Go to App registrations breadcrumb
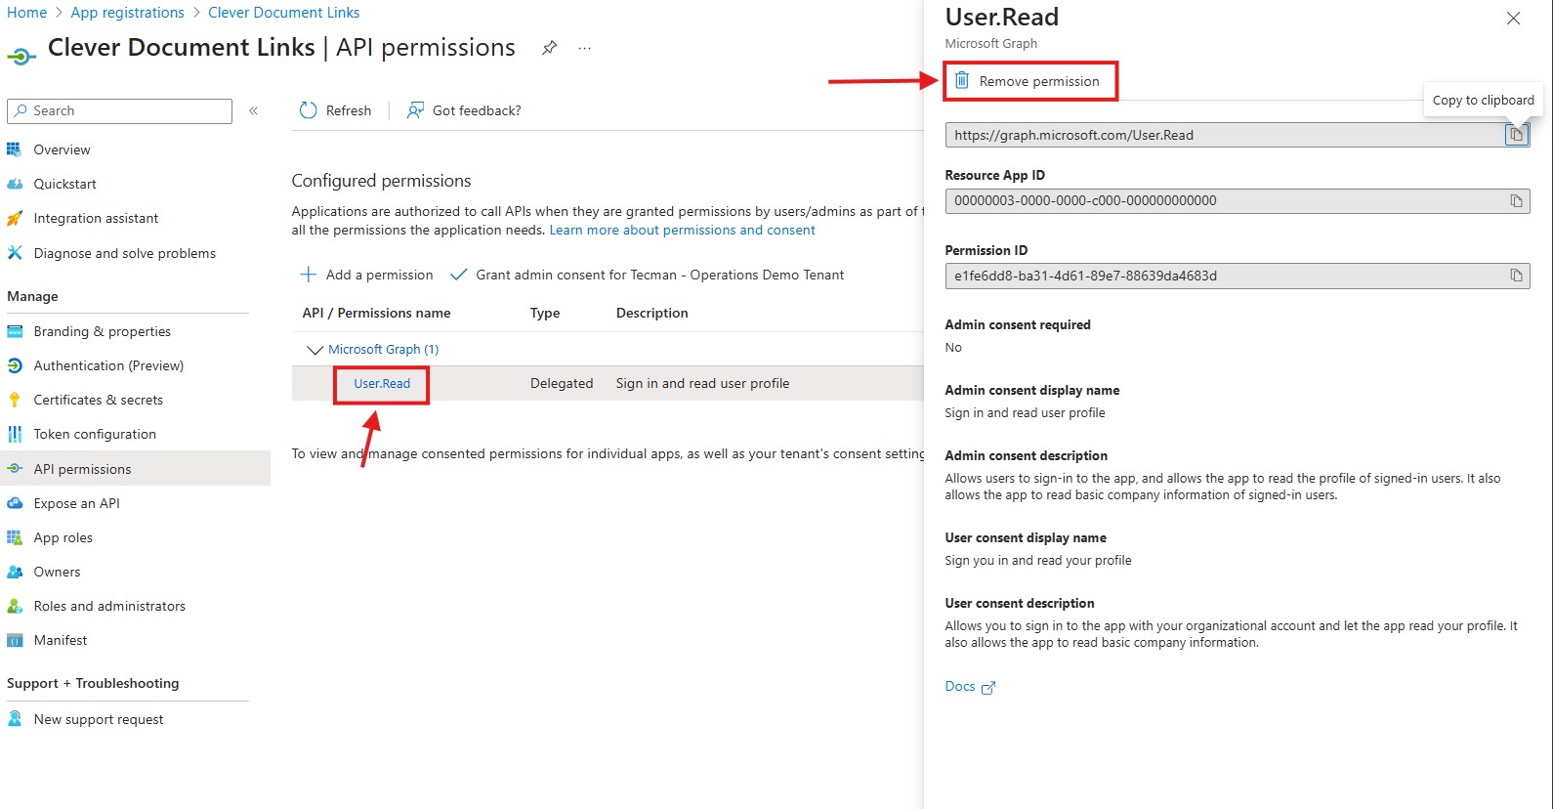The width and height of the screenshot is (1553, 809). [128, 13]
